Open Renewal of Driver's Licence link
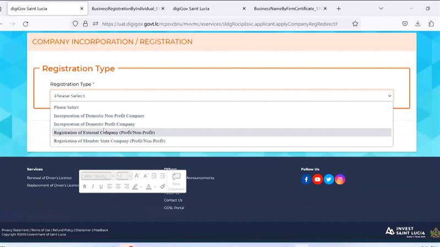440x247 pixels. pos(50,178)
